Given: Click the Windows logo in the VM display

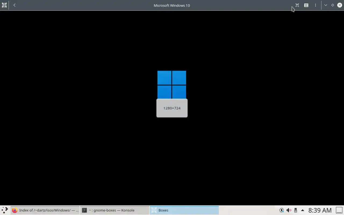Looking at the screenshot, I should click(172, 85).
